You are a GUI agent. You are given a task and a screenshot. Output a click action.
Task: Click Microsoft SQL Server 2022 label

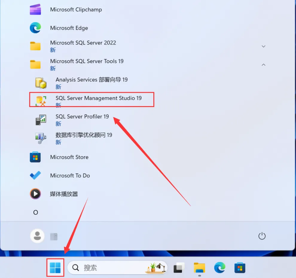[83, 43]
